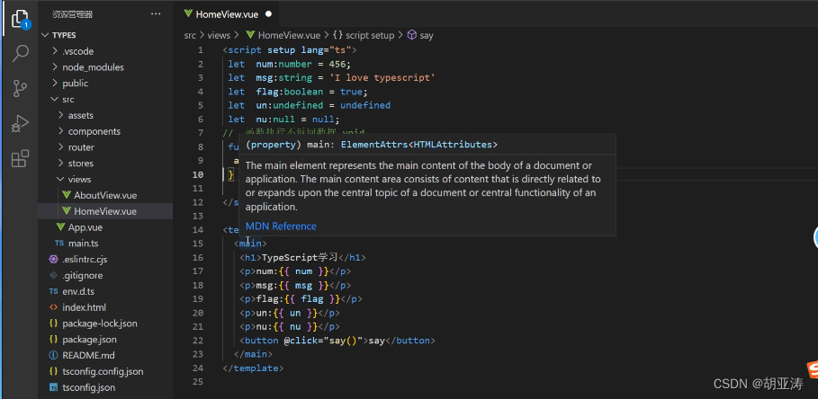Click the views segment in the breadcrumb

coord(219,35)
